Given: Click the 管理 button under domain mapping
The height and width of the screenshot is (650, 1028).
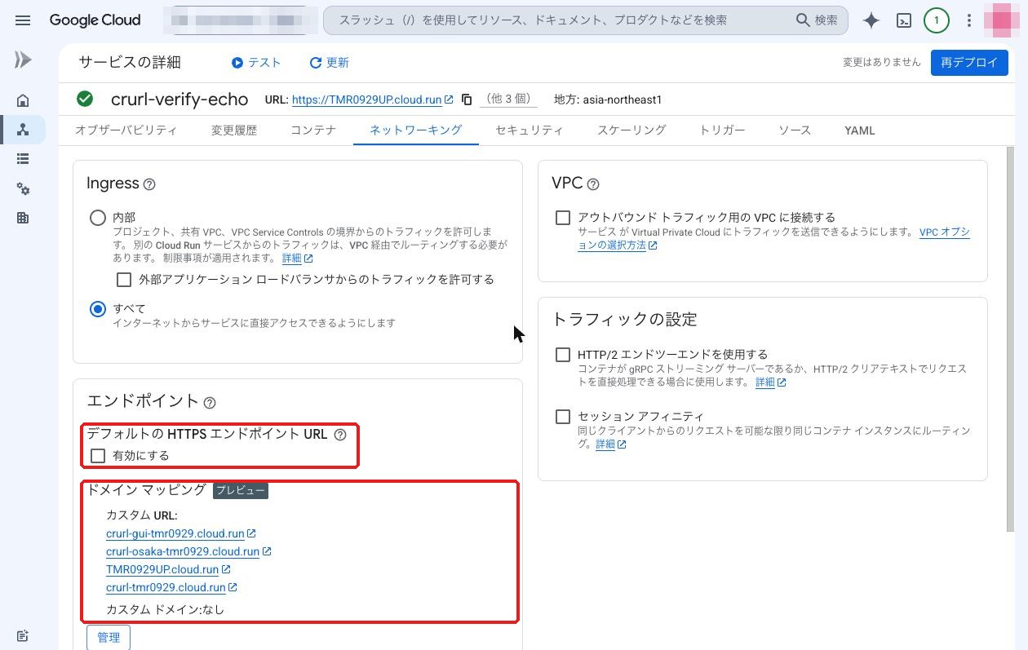Looking at the screenshot, I should [x=109, y=637].
